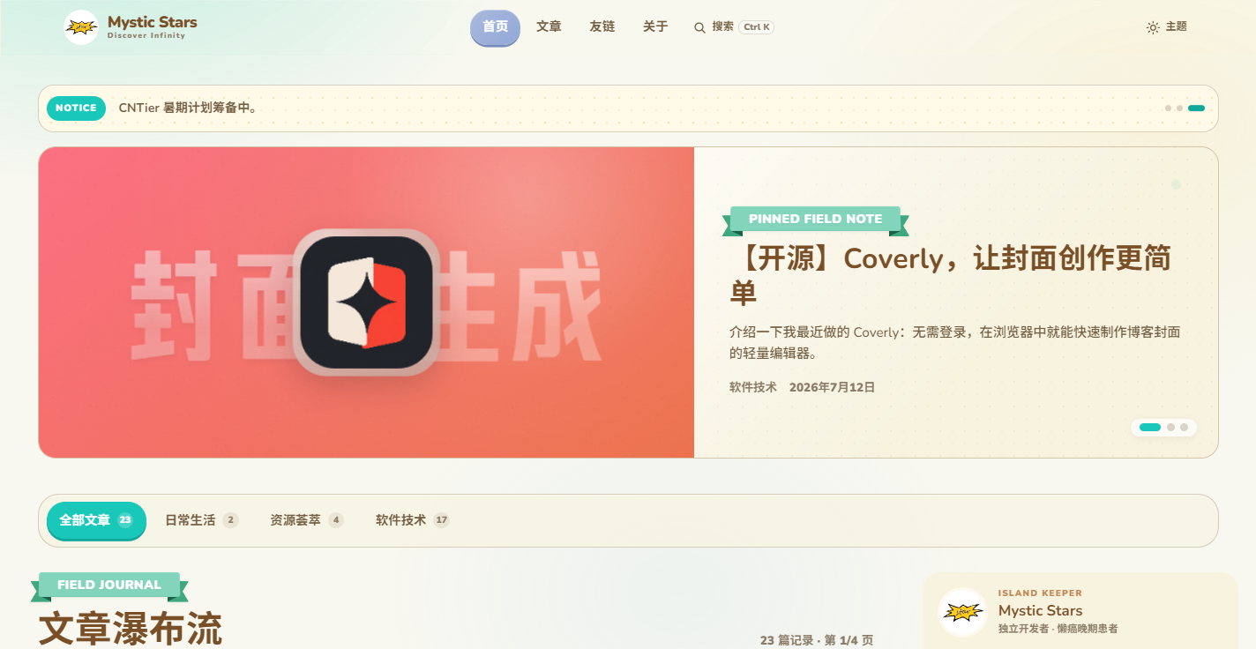Open the 友链 nav item
Screen dimensions: 1256x649
pyautogui.click(x=602, y=27)
